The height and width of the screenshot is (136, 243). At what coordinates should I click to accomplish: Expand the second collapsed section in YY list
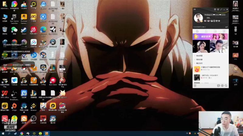pyautogui.click(x=199, y=59)
